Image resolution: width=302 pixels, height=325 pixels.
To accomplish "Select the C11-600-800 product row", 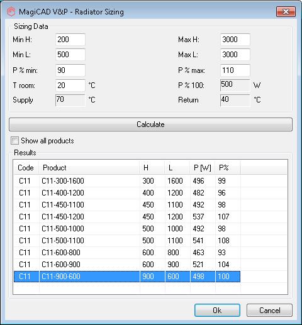I will 127,253.
